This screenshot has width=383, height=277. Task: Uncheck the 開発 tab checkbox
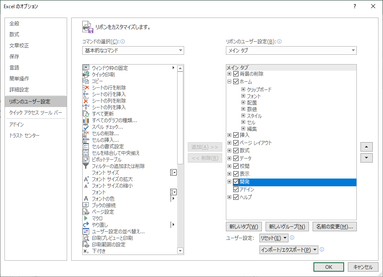pyautogui.click(x=236, y=182)
